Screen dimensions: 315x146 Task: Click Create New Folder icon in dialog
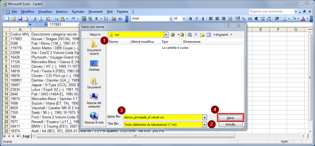[202, 35]
